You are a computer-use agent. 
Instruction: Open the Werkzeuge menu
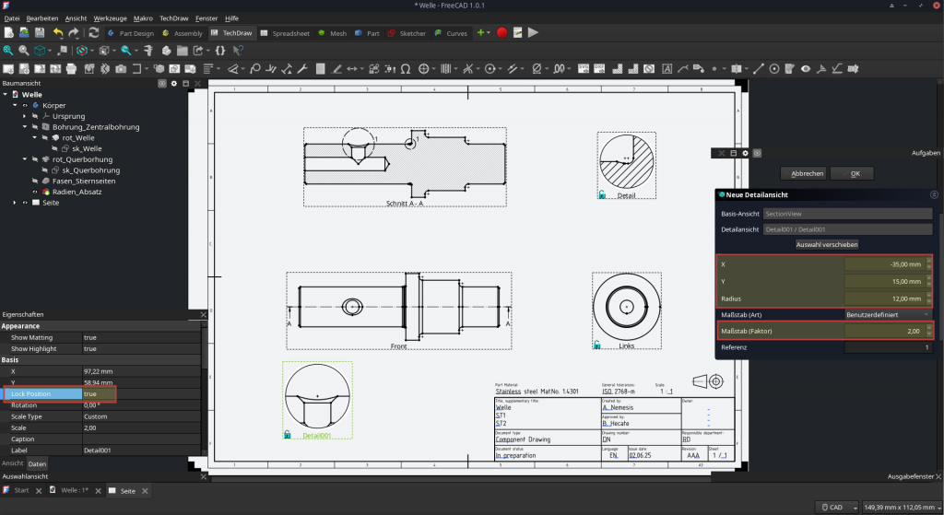110,18
